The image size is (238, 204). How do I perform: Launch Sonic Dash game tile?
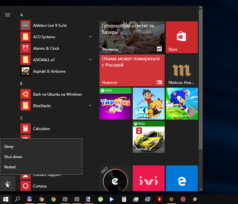[182, 104]
